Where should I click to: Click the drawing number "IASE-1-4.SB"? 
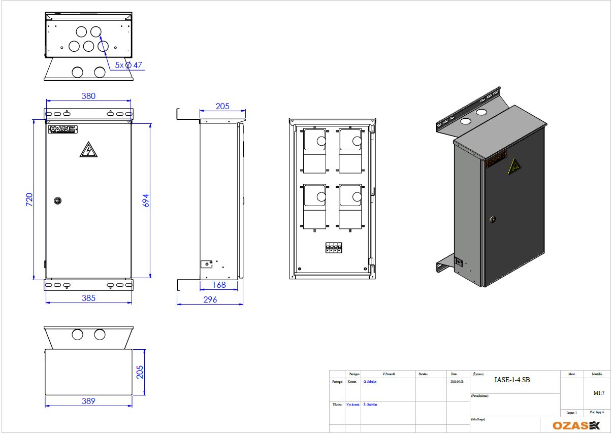coord(512,380)
